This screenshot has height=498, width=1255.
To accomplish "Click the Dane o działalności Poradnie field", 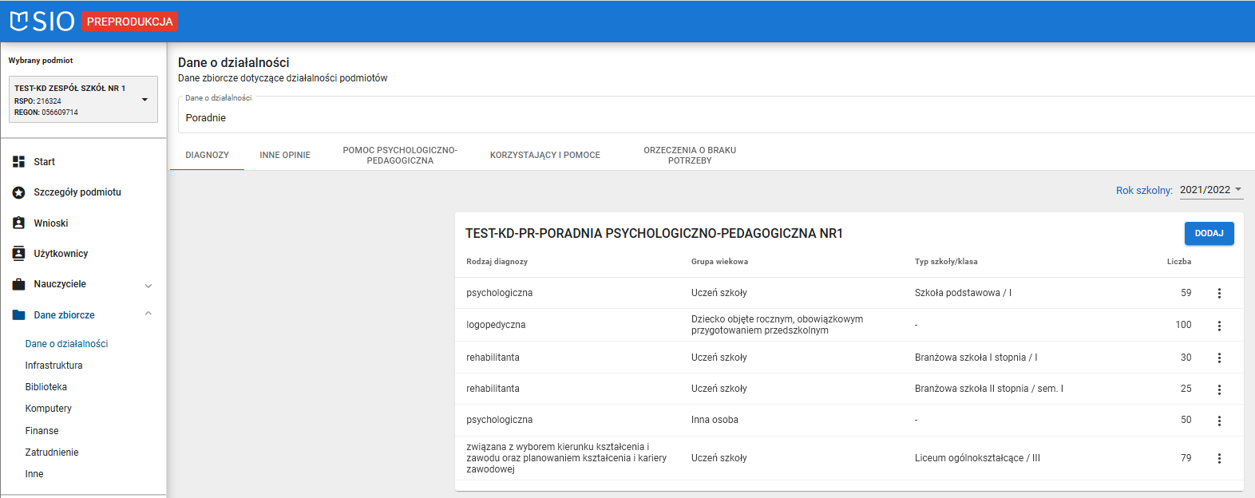I will point(711,117).
